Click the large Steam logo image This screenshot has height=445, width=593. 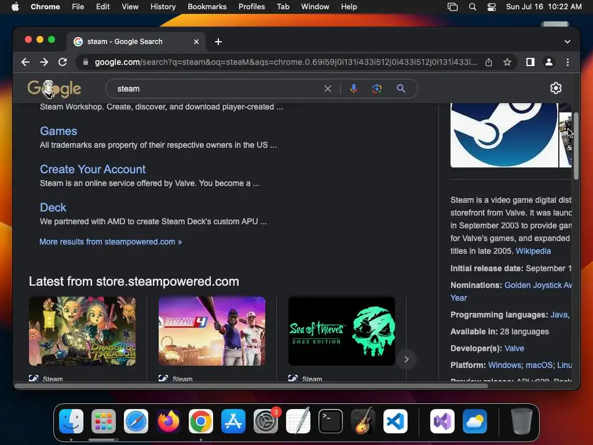pos(504,135)
